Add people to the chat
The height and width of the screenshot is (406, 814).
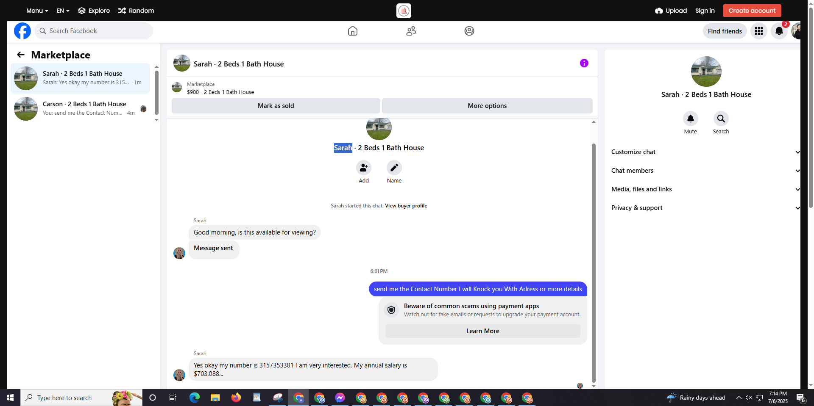(x=364, y=168)
